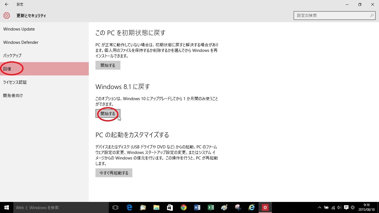Open ライセンス認証 section
This screenshot has height=213, width=379.
pos(44,82)
